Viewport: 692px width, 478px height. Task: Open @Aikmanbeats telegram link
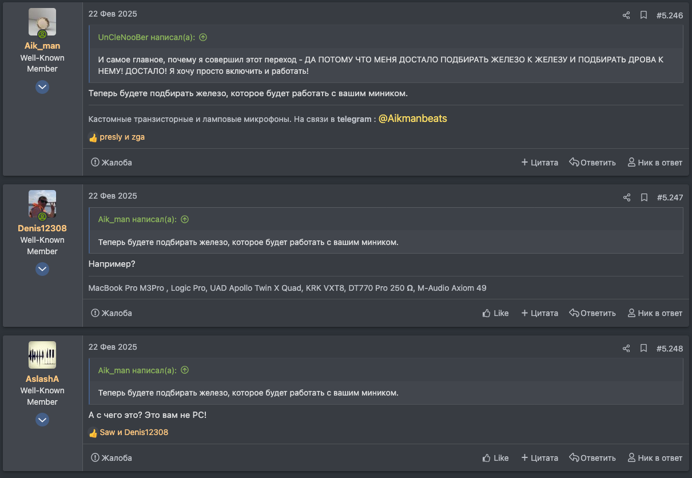tap(412, 119)
